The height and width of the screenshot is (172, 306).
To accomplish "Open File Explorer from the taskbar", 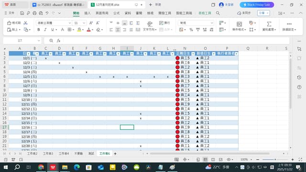I will (x=65, y=167).
